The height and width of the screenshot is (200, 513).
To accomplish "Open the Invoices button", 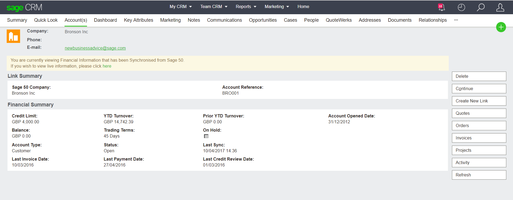I will pos(479,138).
